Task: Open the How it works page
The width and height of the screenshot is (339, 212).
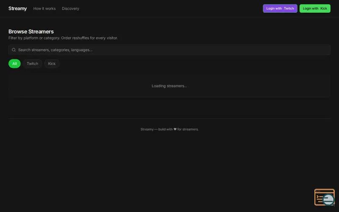Action: tap(44, 8)
